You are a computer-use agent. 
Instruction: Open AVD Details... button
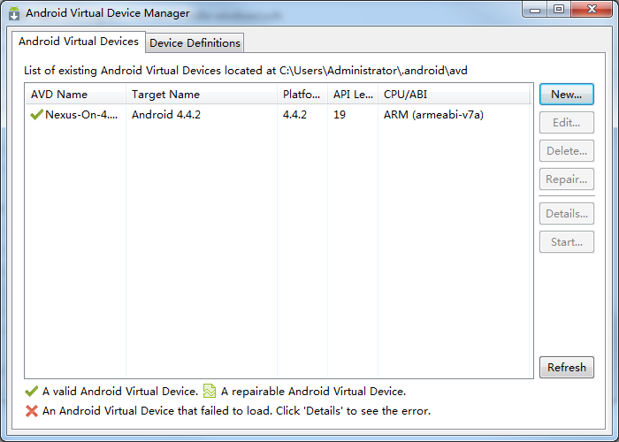tap(567, 214)
